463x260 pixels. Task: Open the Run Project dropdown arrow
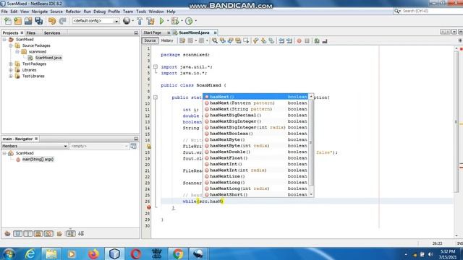167,21
